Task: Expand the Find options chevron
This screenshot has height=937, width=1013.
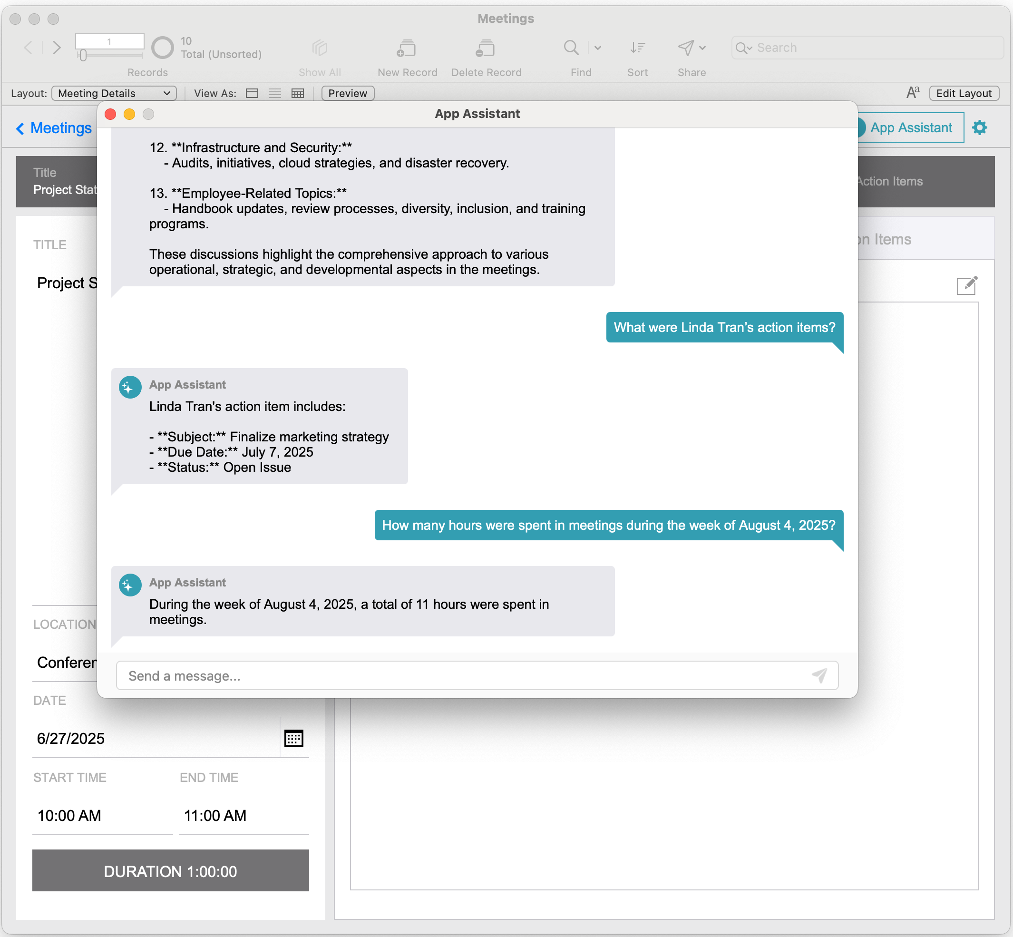Action: coord(598,48)
